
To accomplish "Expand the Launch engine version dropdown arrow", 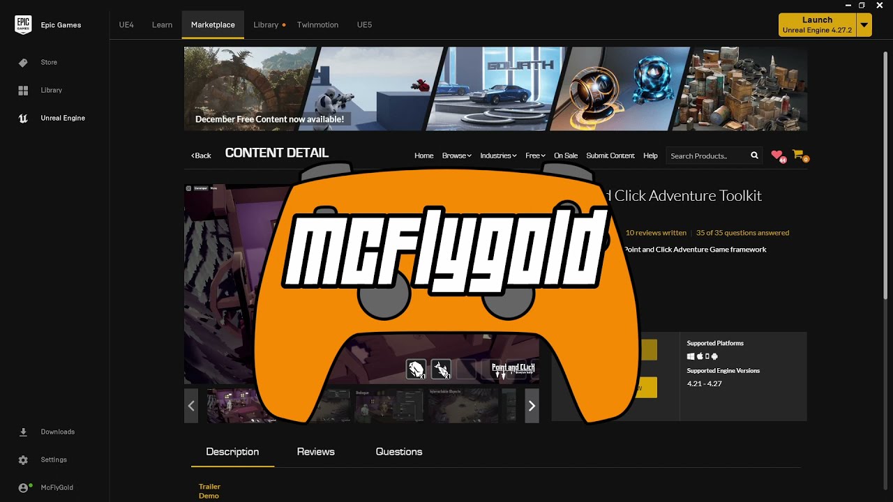I will click(864, 25).
